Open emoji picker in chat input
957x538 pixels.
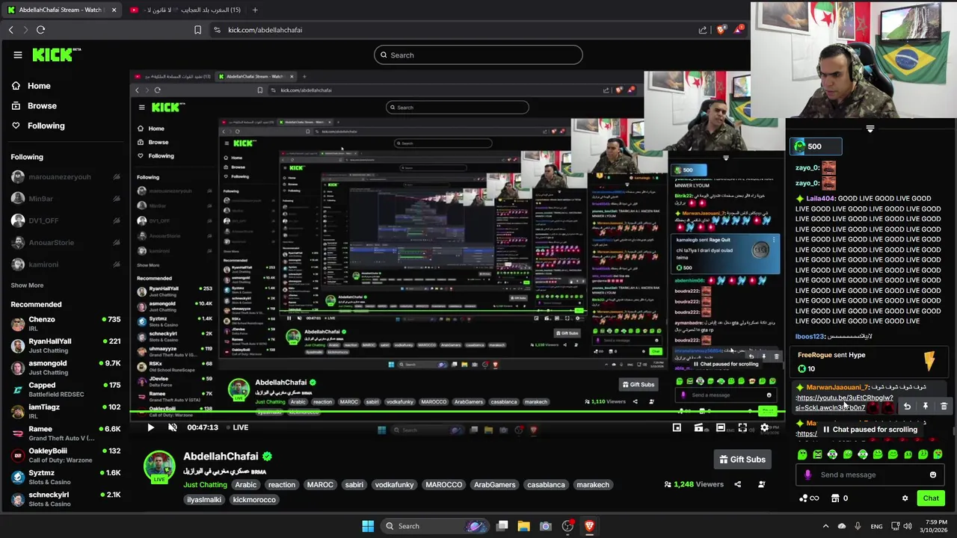click(x=932, y=474)
